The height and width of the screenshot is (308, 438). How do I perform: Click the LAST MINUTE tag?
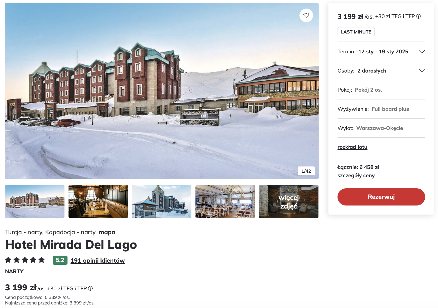click(356, 32)
